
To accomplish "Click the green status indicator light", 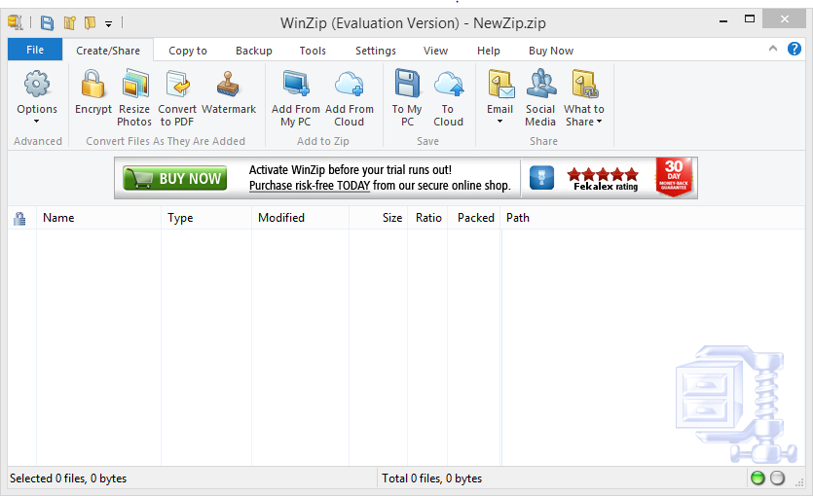I will click(758, 478).
